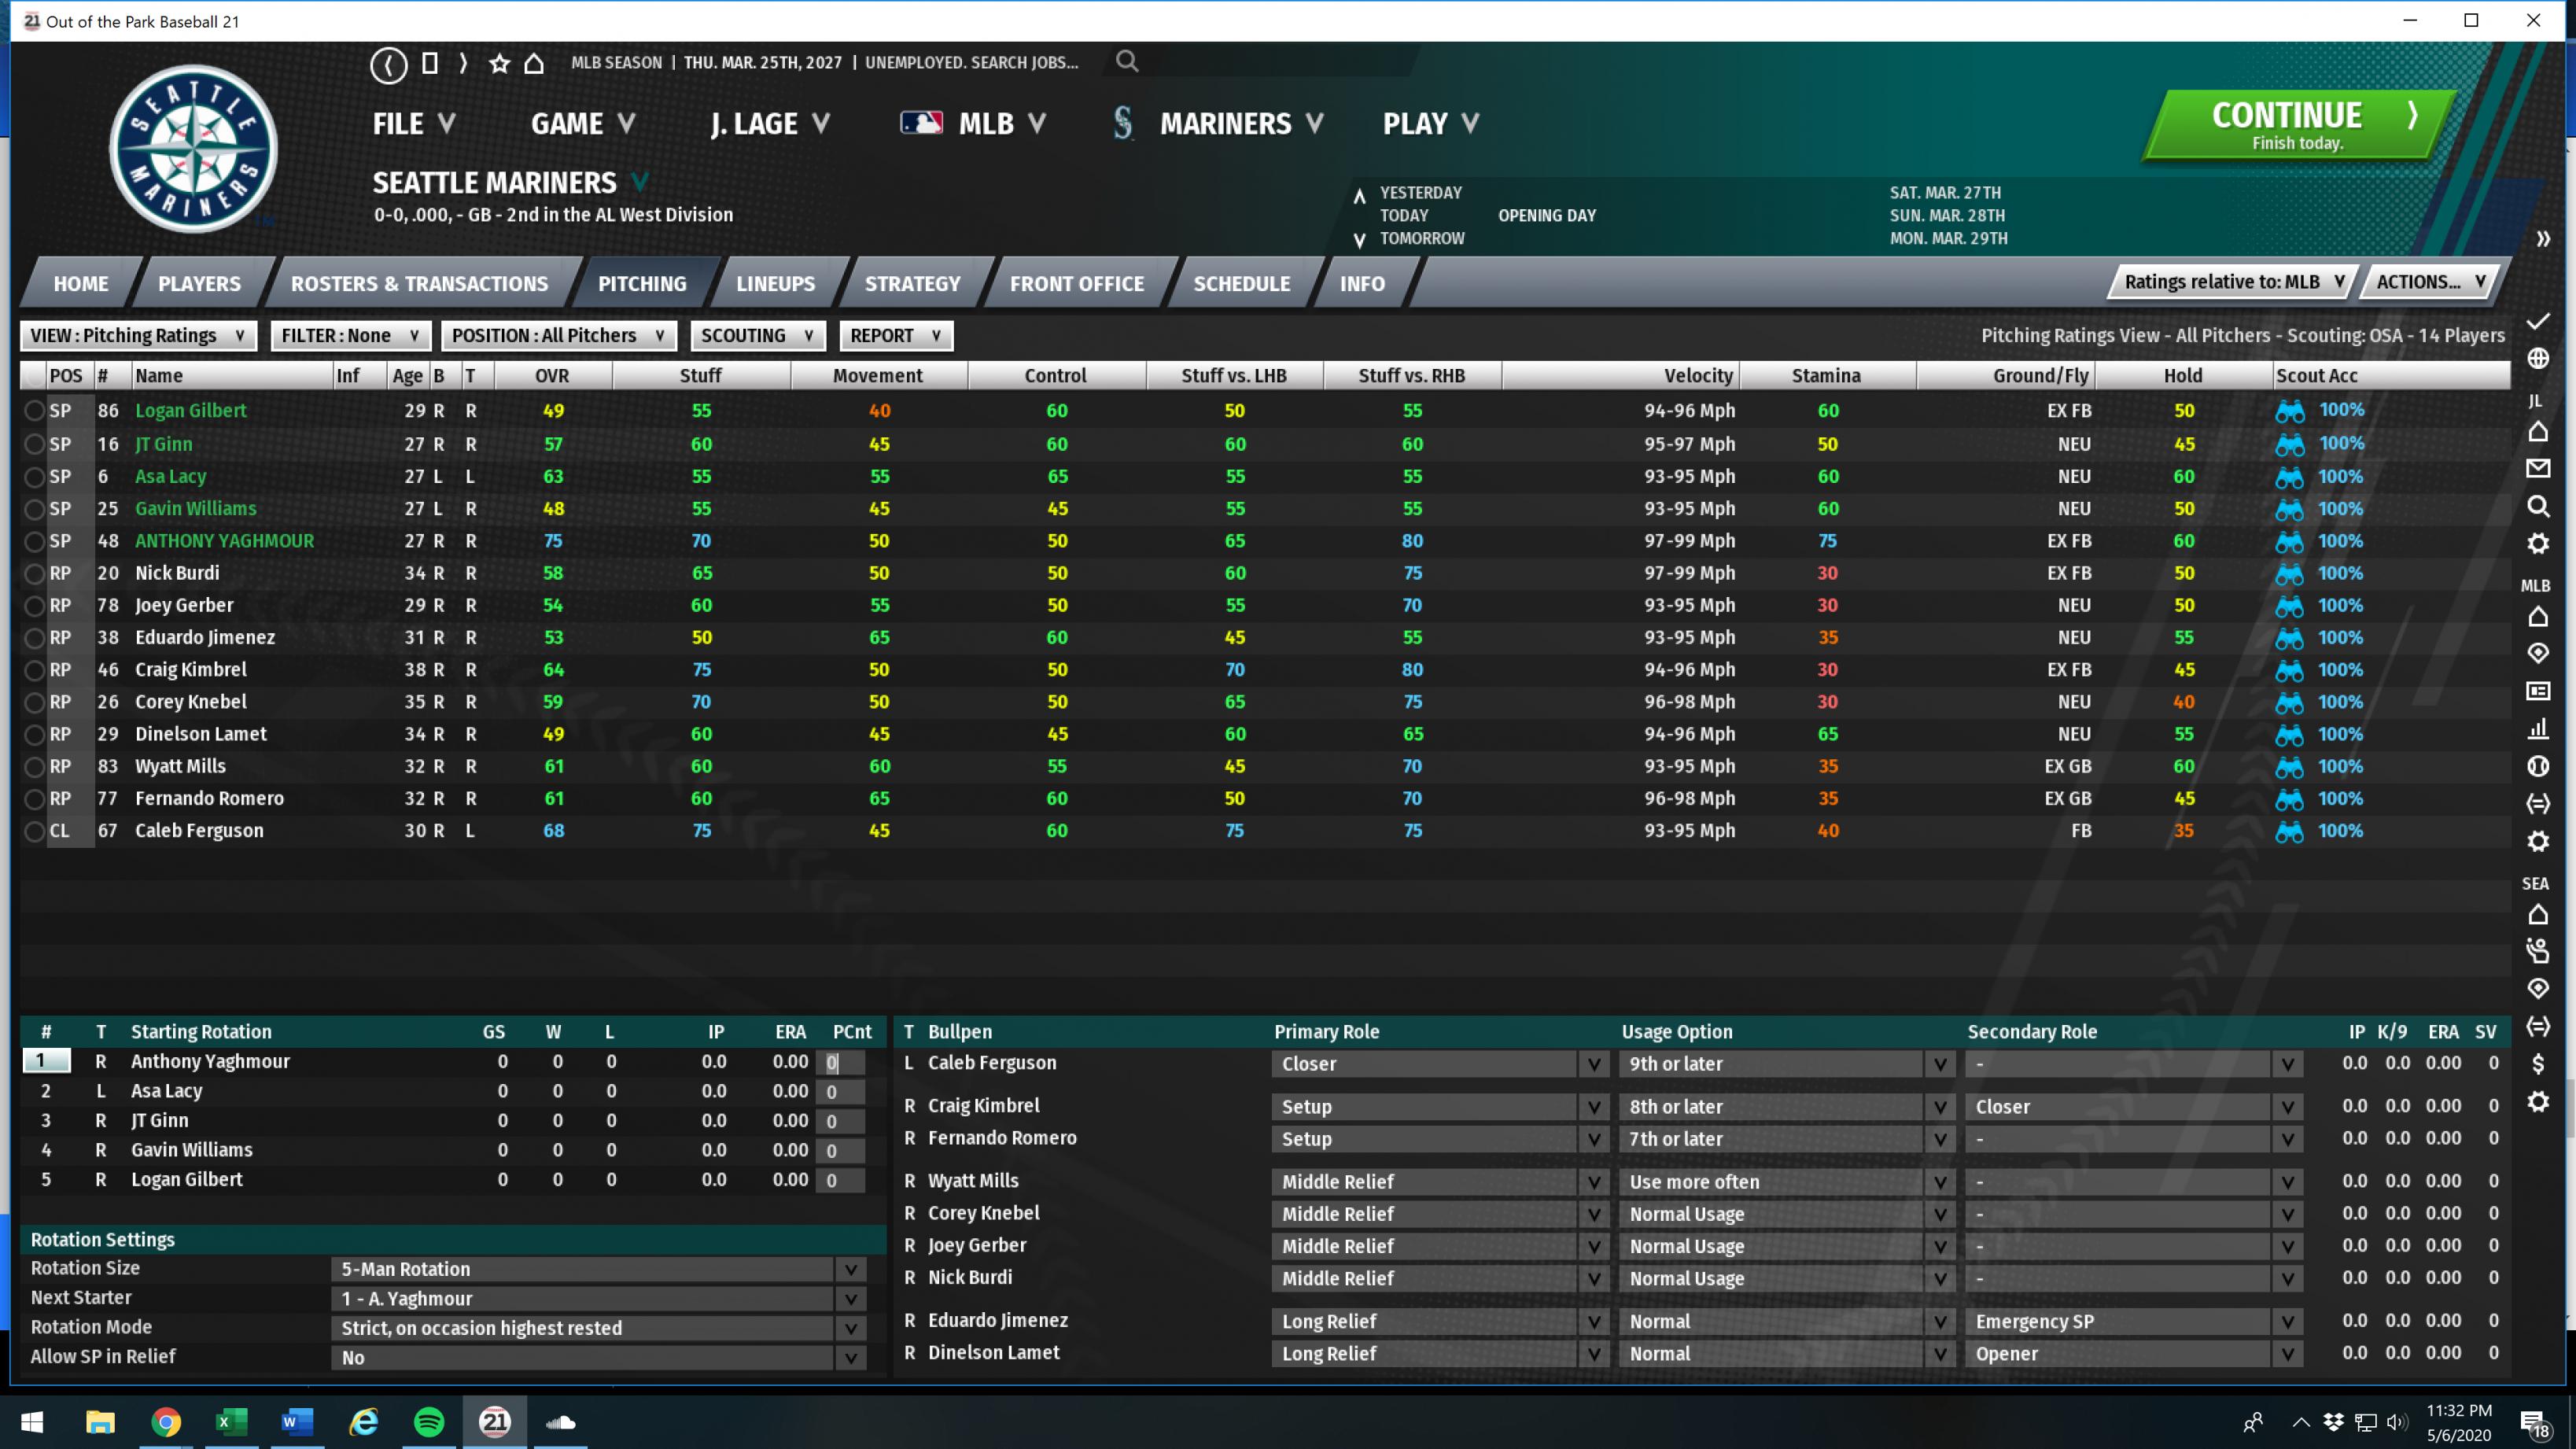Open the bookmarks star icon
Image resolution: width=2576 pixels, height=1449 pixels.
point(499,63)
